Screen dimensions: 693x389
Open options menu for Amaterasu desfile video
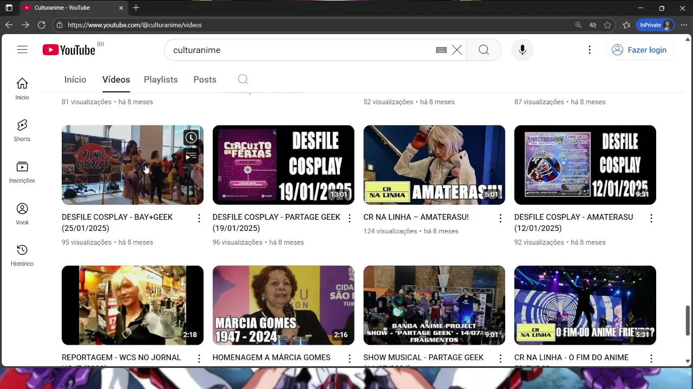[x=651, y=218]
